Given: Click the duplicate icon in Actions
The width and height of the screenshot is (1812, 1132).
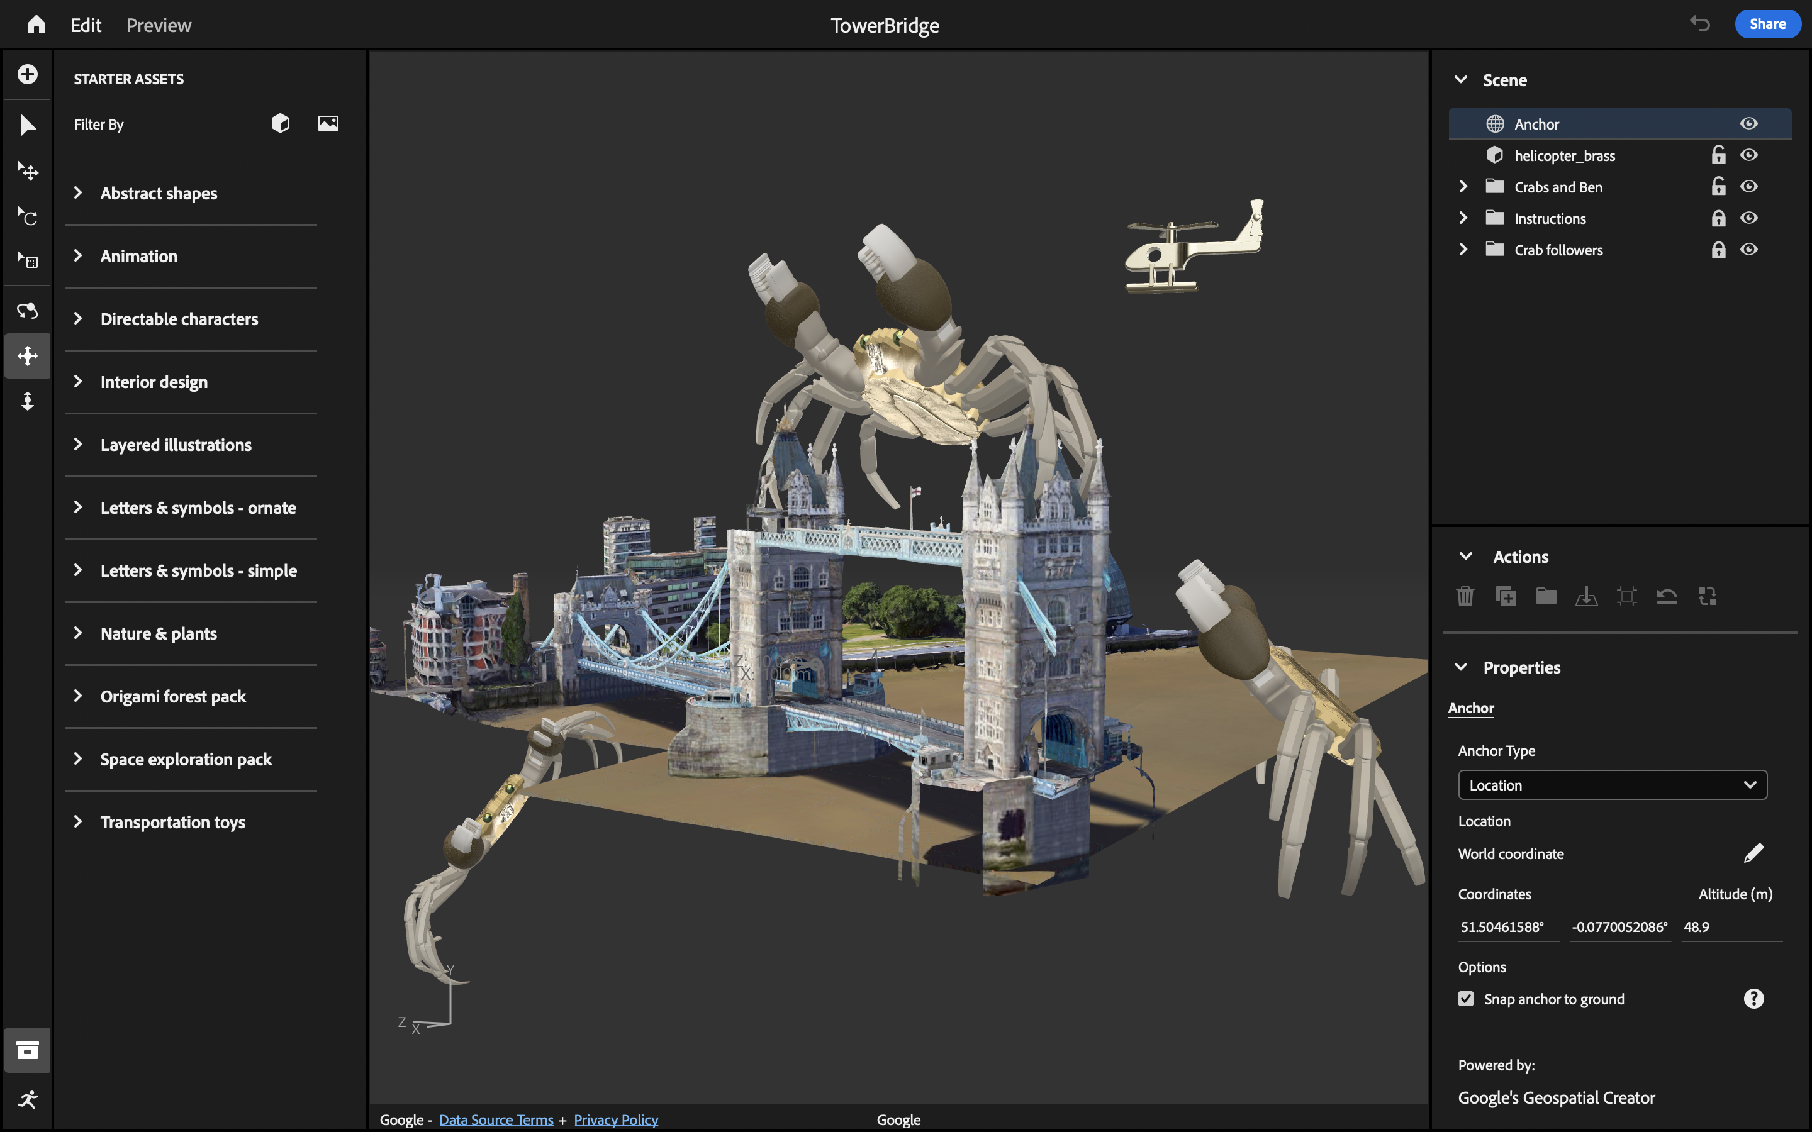Looking at the screenshot, I should tap(1506, 596).
